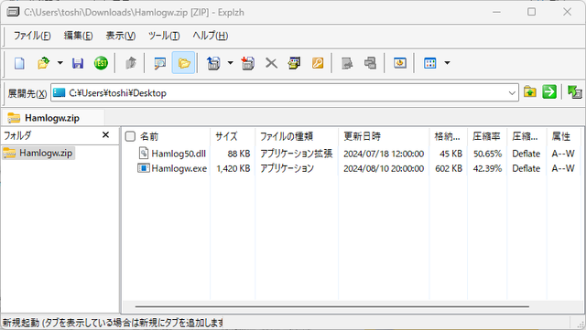Image resolution: width=586 pixels, height=330 pixels.
Task: Click the grayed printer-like toolbar icon
Action: point(370,63)
